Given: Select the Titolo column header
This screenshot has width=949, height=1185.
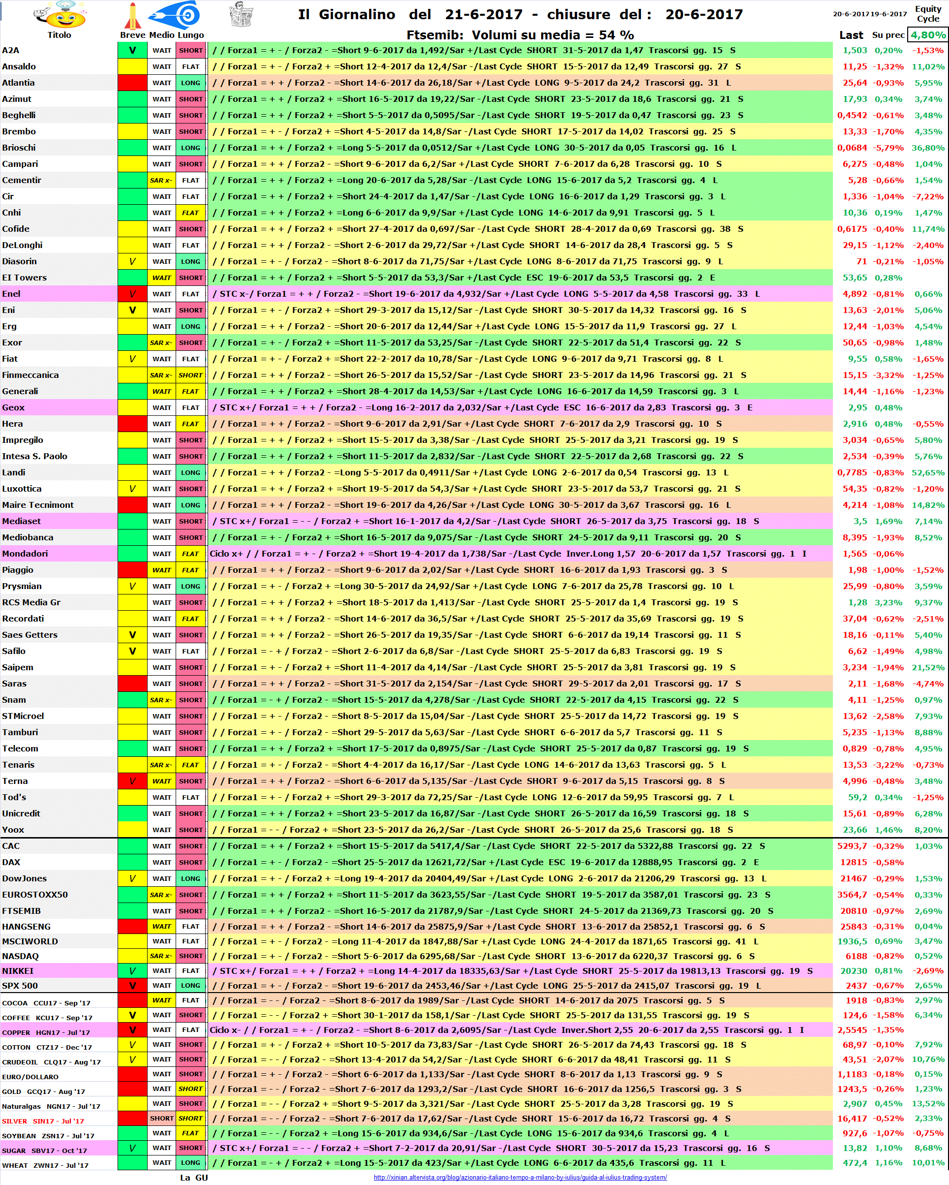Looking at the screenshot, I should [60, 34].
